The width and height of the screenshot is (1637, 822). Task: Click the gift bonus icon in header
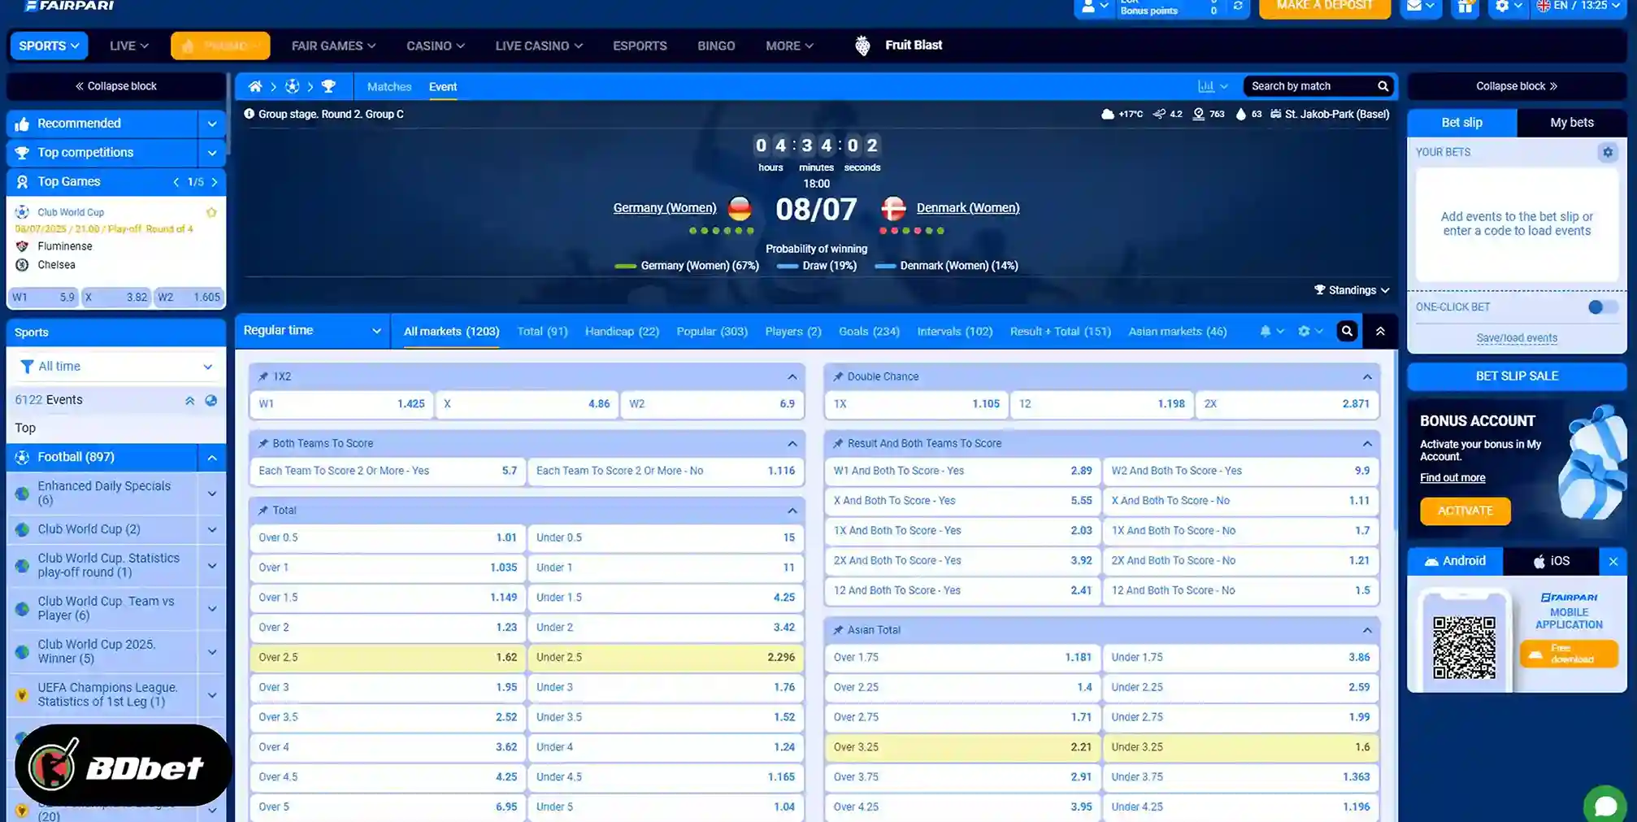coord(1465,7)
